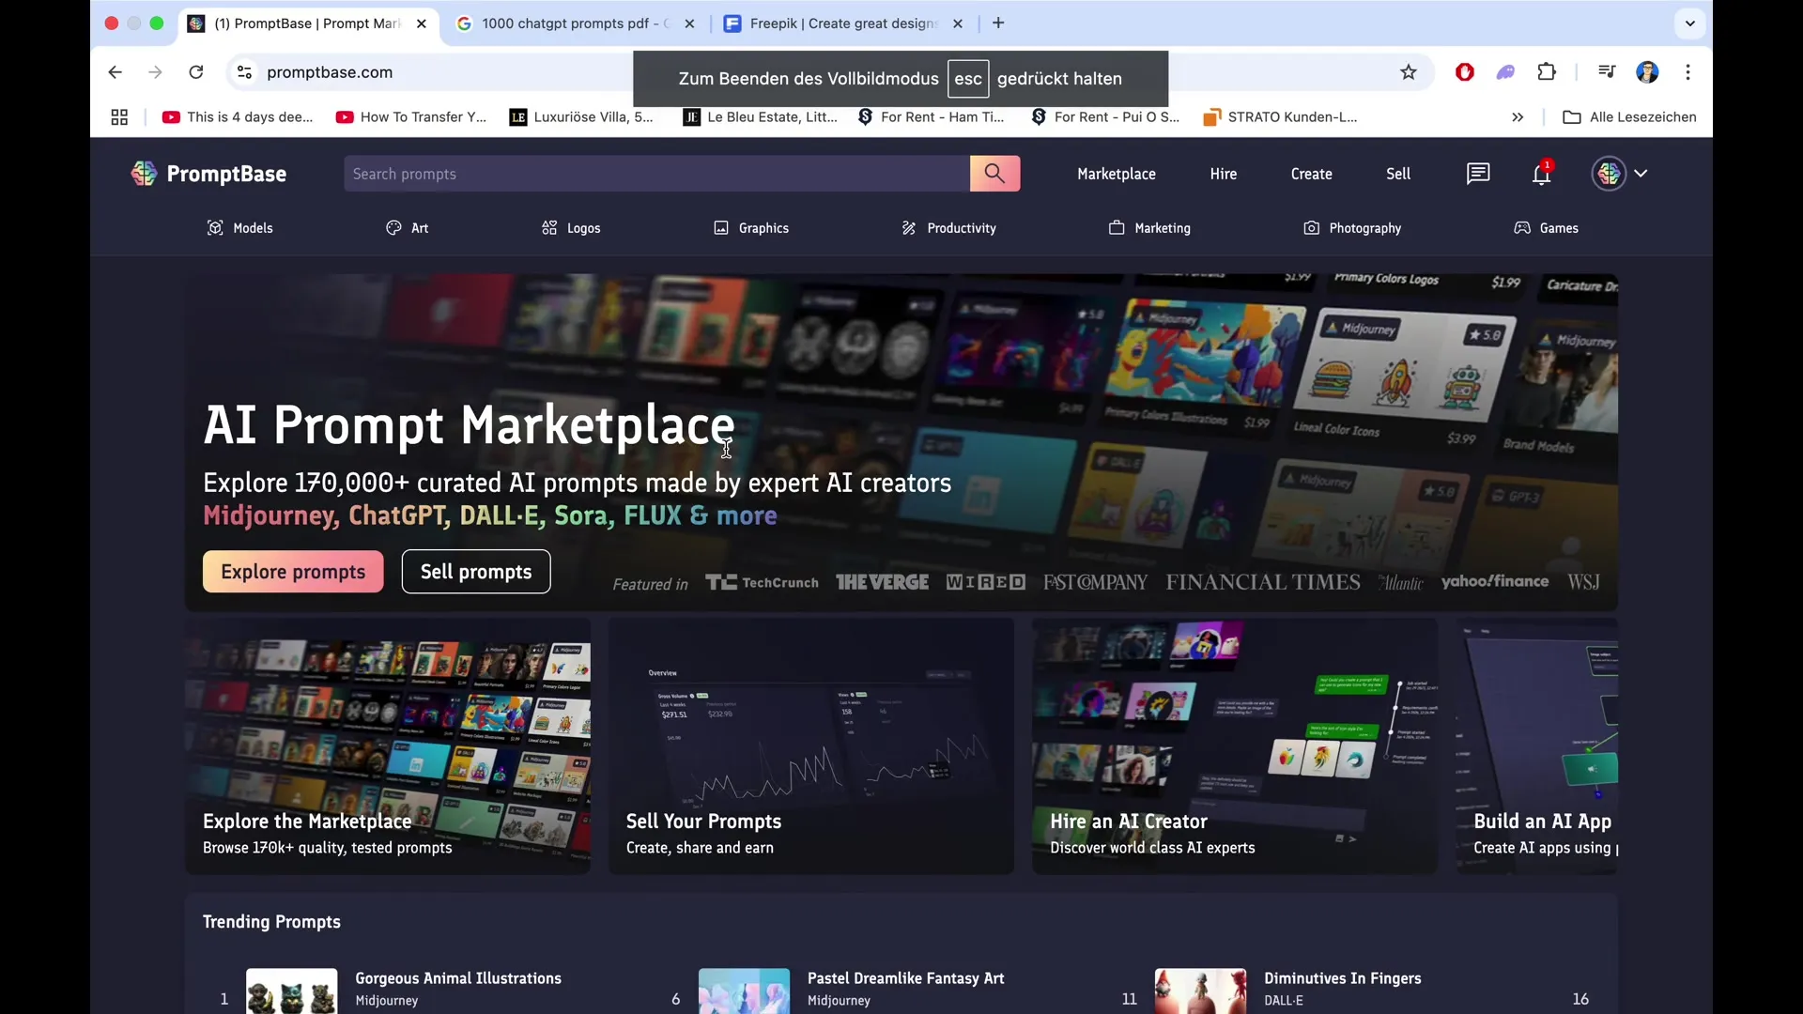1803x1014 pixels.
Task: Click the orange search magnifier button
Action: 994,174
